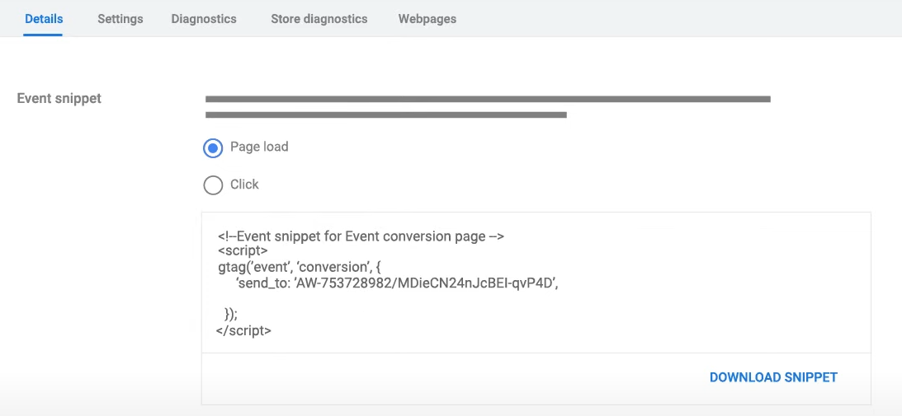Switch to the Details tab

44,19
